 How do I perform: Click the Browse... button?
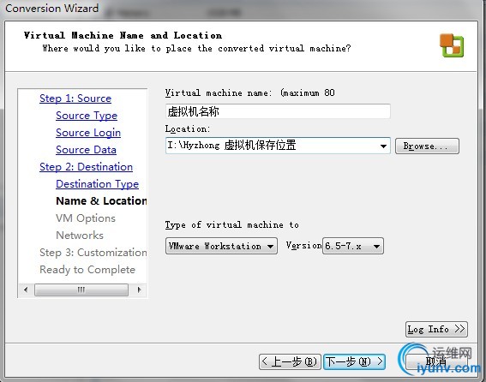coord(427,146)
